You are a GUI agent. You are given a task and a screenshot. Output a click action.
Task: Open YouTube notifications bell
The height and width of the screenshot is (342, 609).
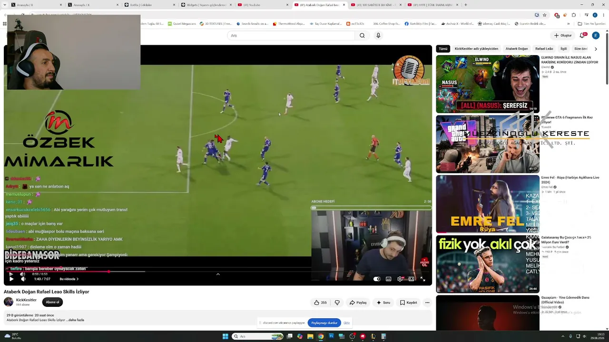click(x=582, y=36)
